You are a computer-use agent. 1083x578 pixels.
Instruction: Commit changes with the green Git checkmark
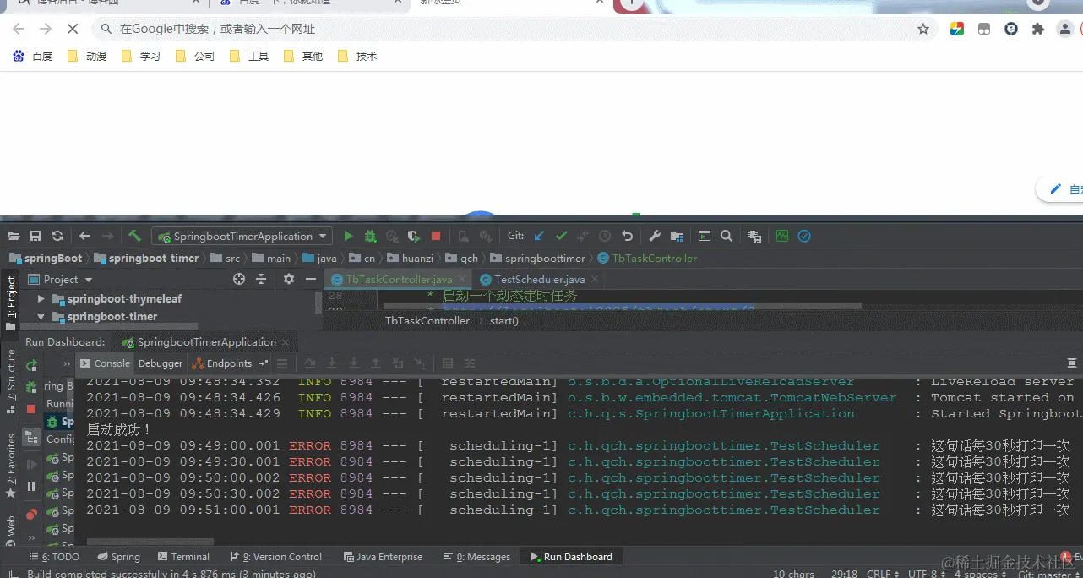[x=561, y=237]
